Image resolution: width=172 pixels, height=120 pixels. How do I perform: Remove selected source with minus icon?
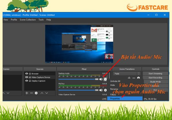pos(32,93)
